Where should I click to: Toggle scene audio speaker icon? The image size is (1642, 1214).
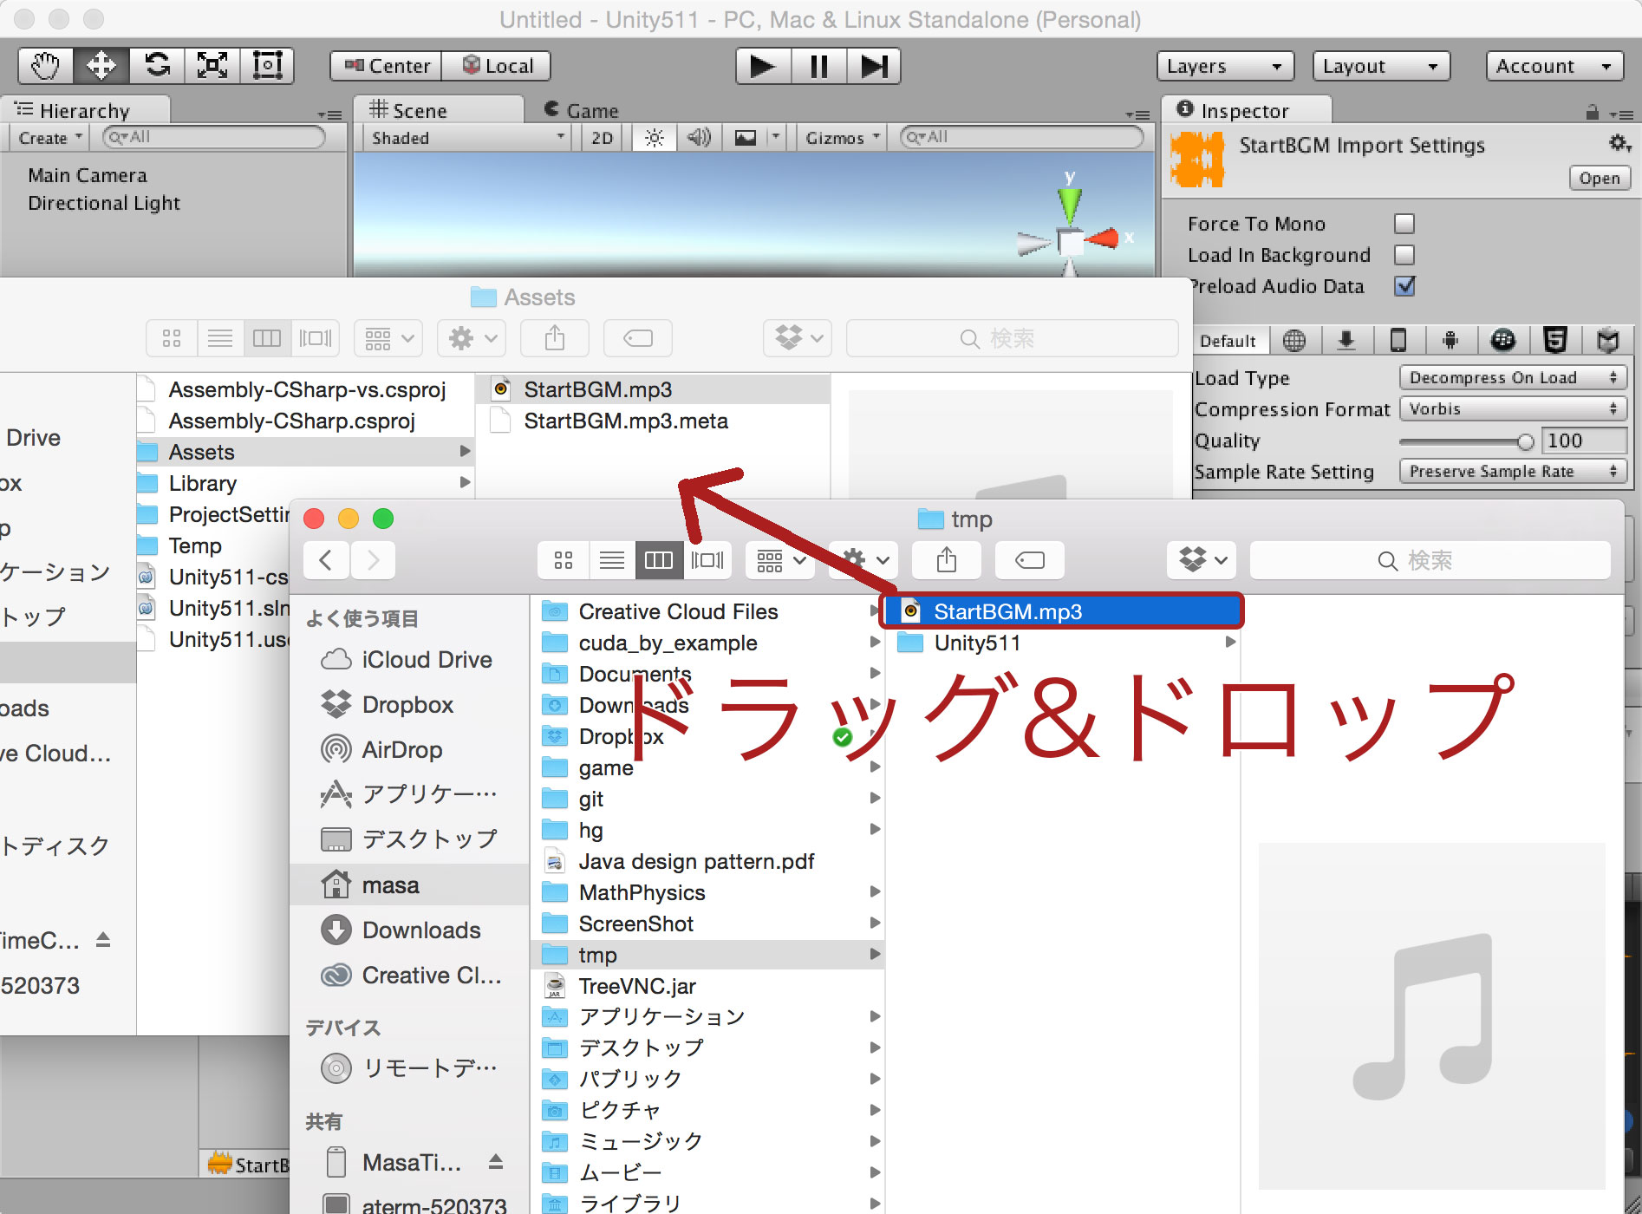pyautogui.click(x=699, y=138)
